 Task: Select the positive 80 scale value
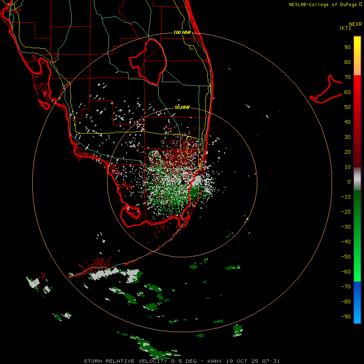point(347,62)
